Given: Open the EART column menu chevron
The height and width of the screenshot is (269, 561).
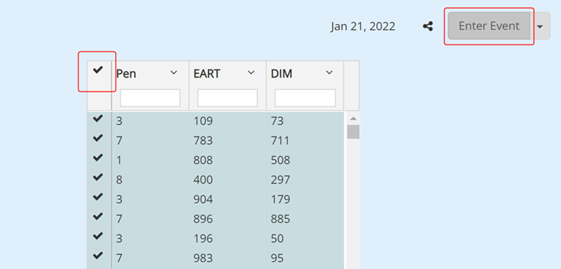Looking at the screenshot, I should pyautogui.click(x=251, y=73).
